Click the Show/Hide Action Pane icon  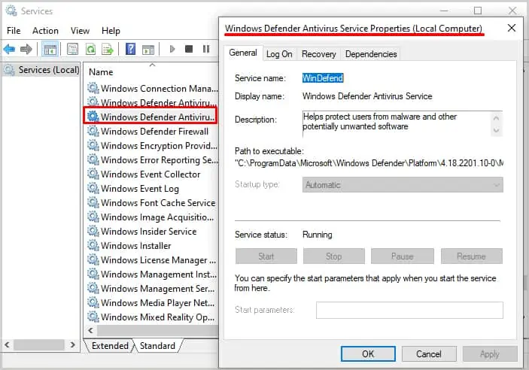[x=148, y=49]
